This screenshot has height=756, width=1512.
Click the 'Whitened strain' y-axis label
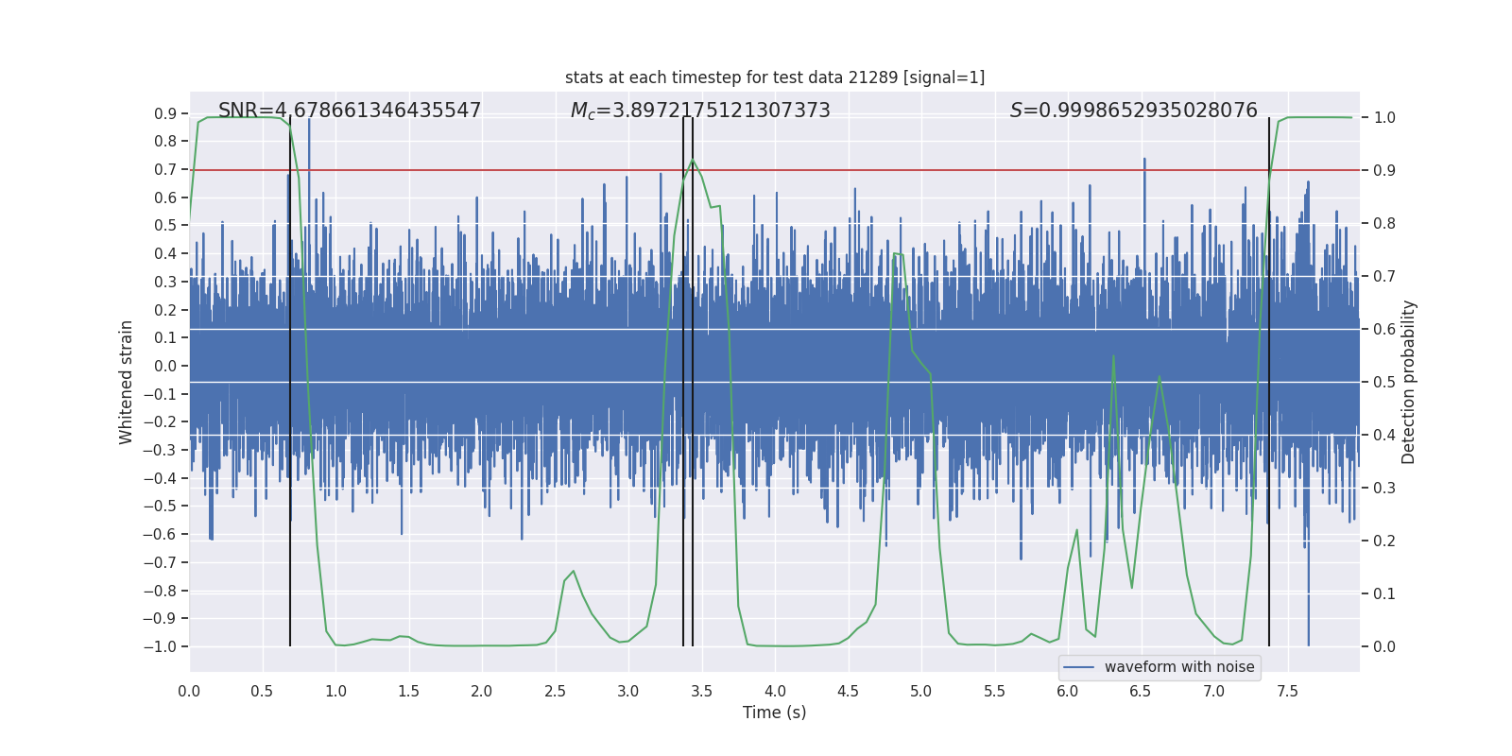pos(126,382)
